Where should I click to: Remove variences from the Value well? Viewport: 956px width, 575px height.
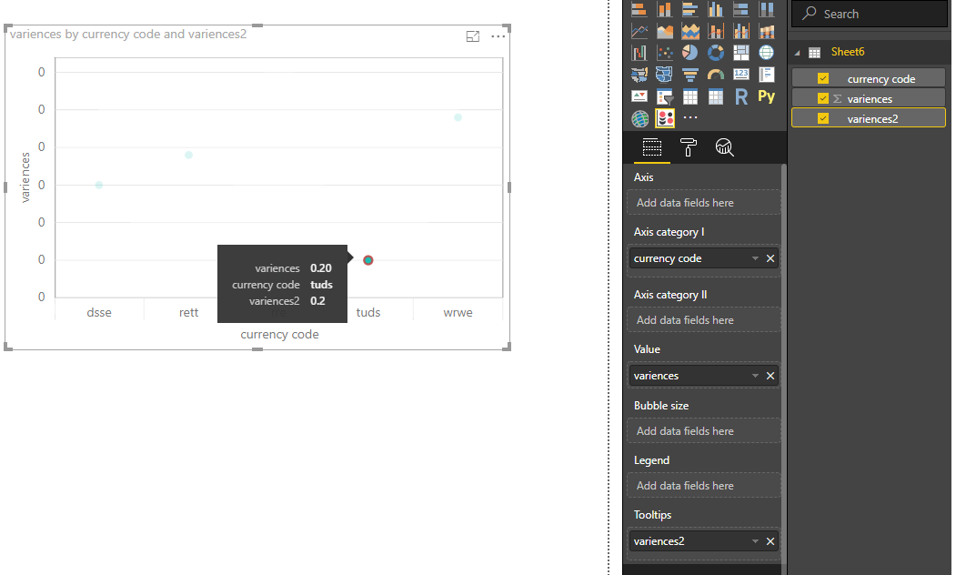coord(770,376)
